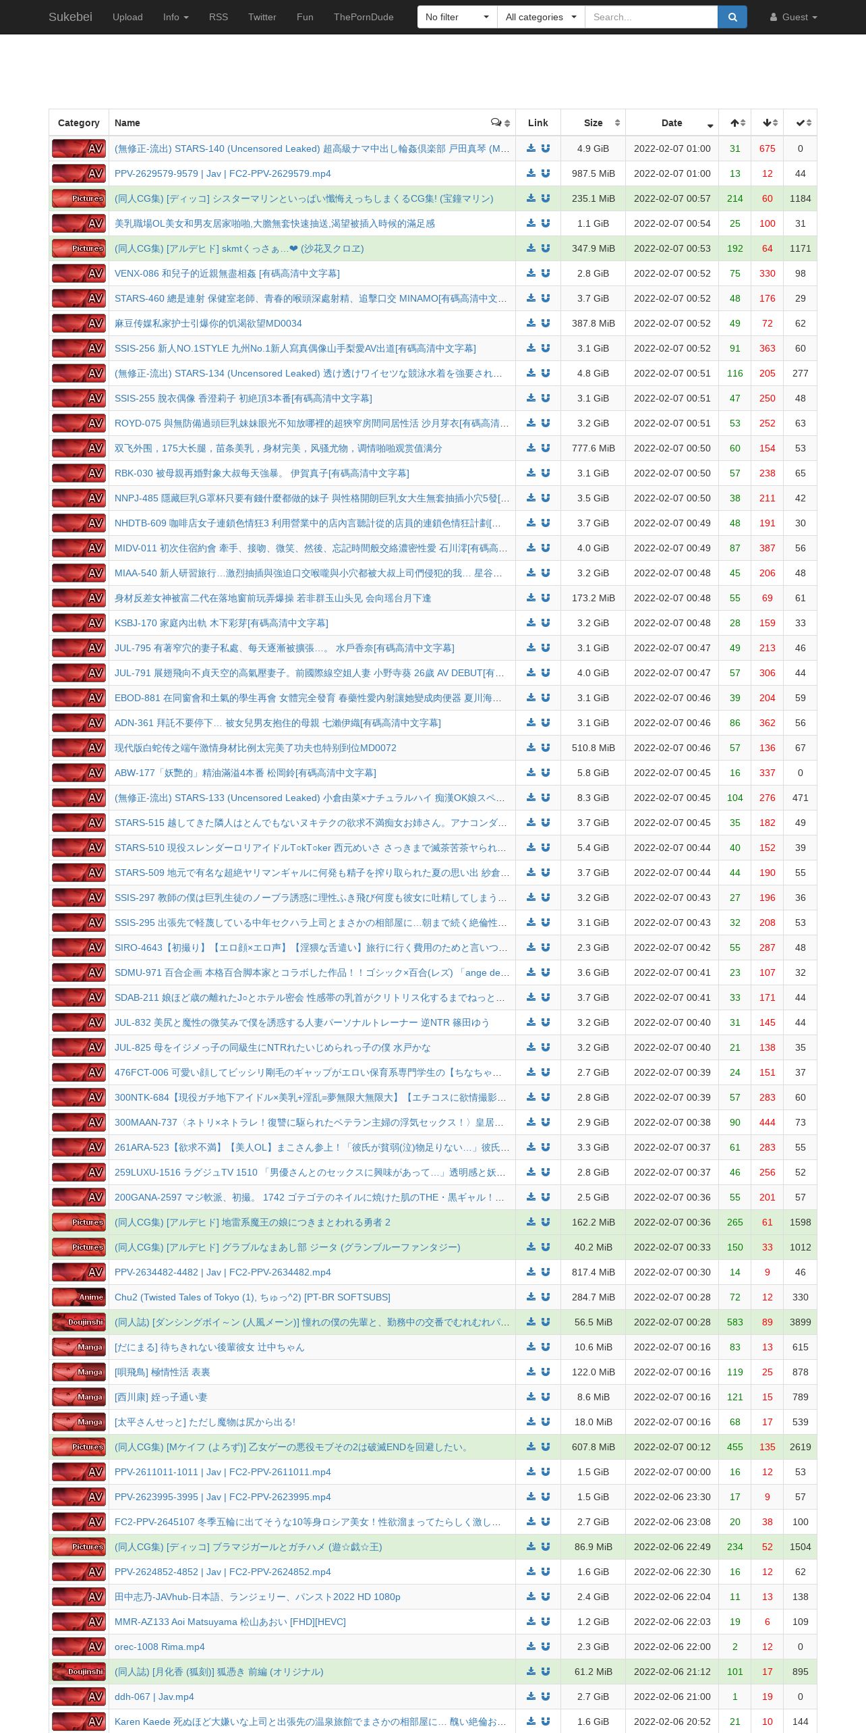Select size value 284.7 MiB
The image size is (866, 1733).
pos(593,1297)
